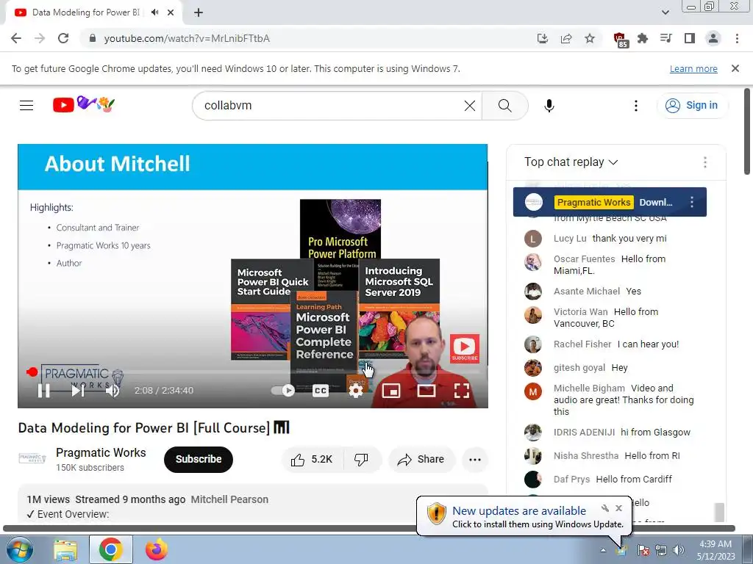Click the chat list scrollbar thumb

[719, 512]
